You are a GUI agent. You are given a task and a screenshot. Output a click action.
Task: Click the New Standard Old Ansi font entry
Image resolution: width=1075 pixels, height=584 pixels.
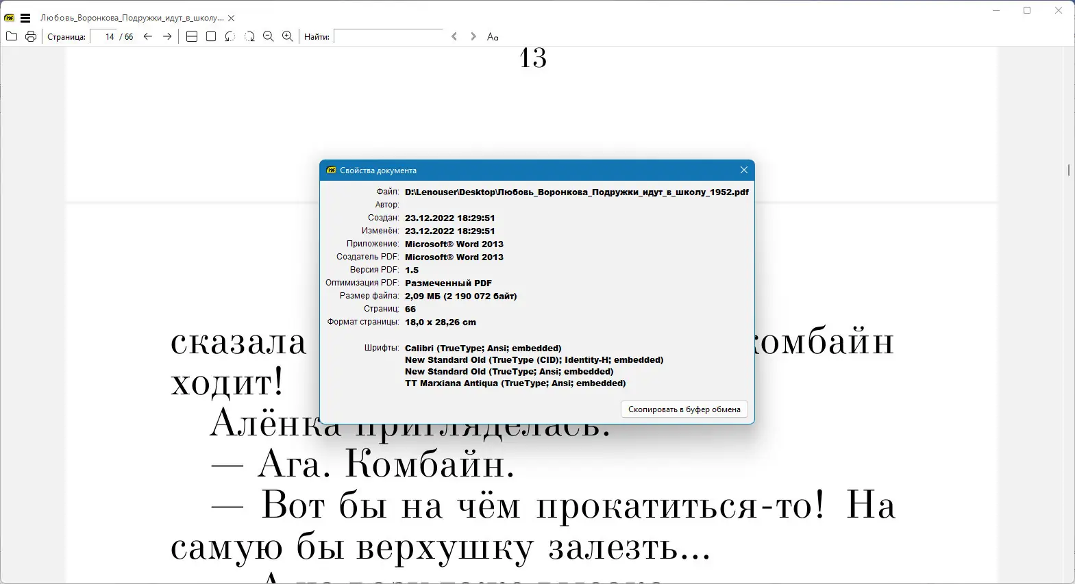pos(509,372)
